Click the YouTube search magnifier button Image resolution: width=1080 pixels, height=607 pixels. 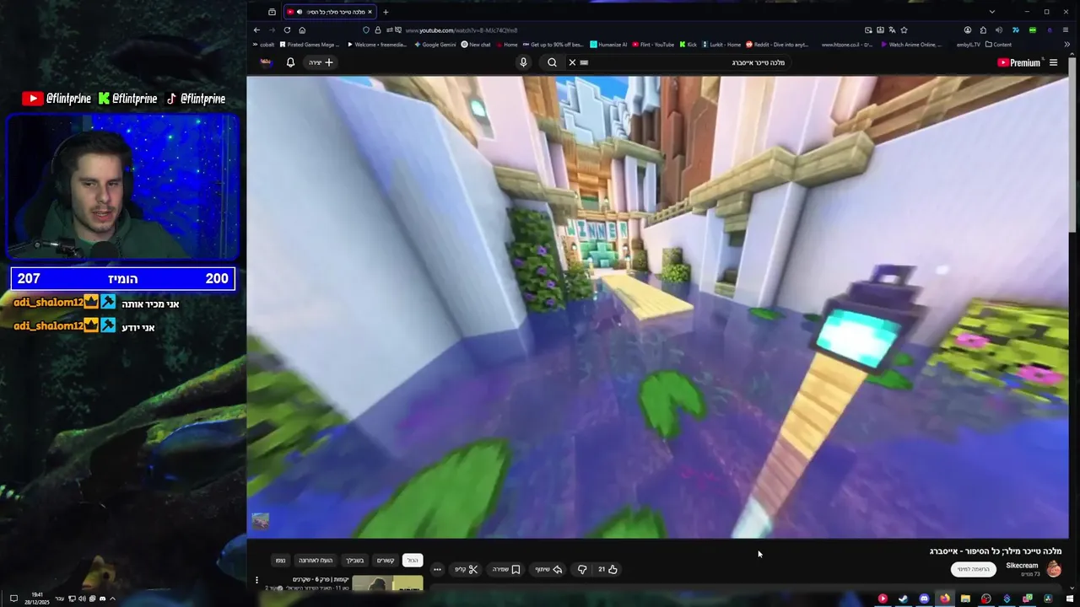pos(552,62)
